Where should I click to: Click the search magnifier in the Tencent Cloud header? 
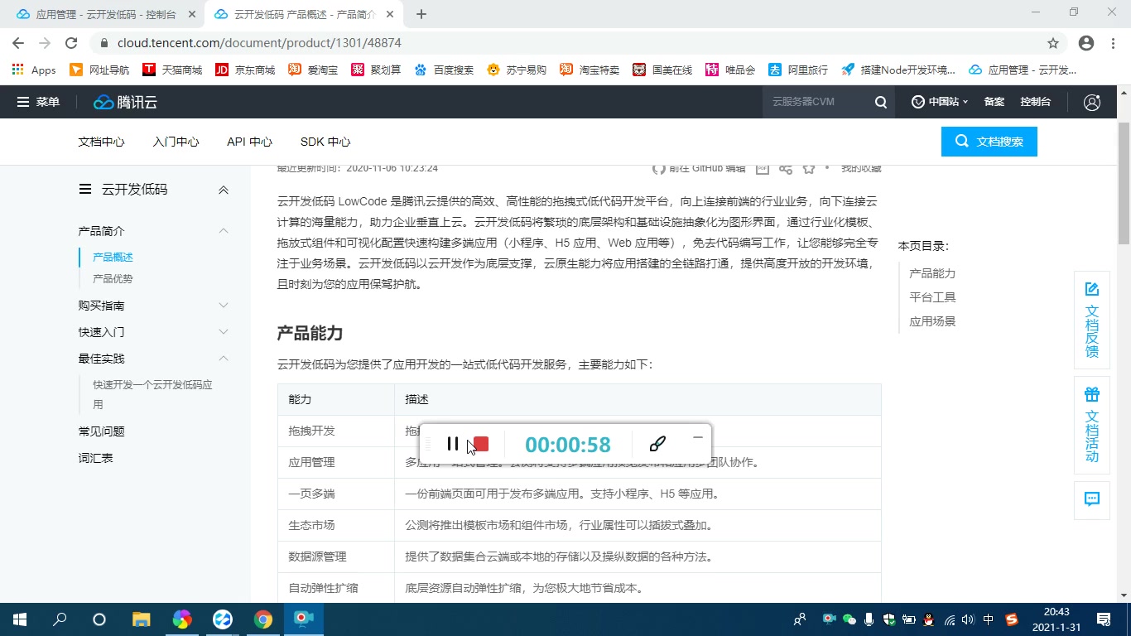coord(881,102)
